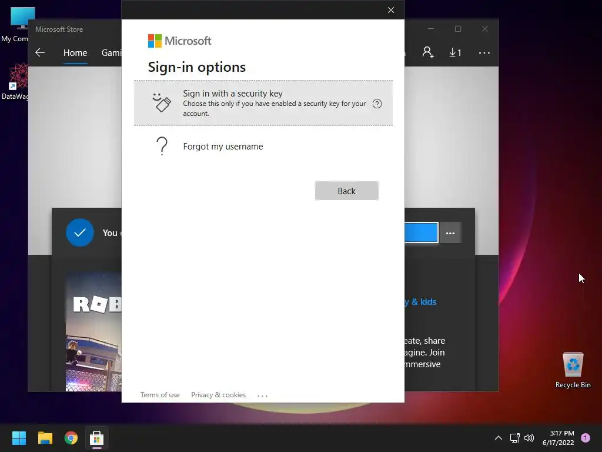Open See more menu in Microsoft Store
The image size is (602, 452).
484,52
